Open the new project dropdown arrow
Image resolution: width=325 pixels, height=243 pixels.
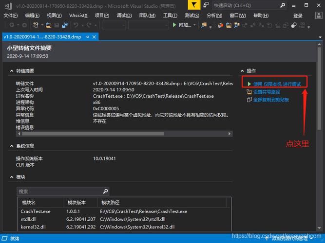(x=42, y=25)
